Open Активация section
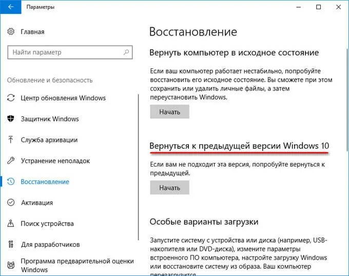 click(37, 203)
